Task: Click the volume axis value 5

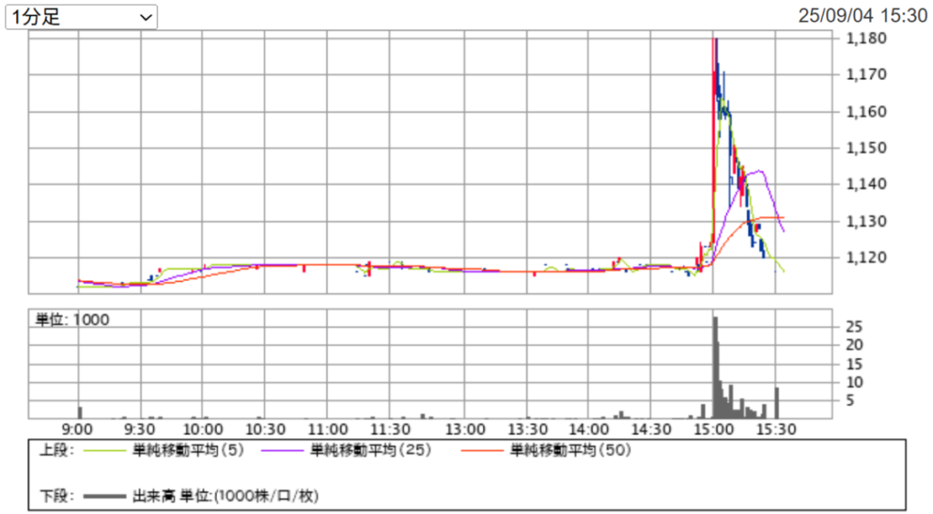Action: point(850,400)
